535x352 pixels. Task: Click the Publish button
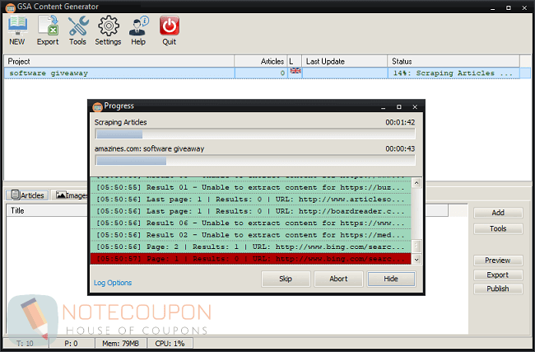[x=498, y=289]
